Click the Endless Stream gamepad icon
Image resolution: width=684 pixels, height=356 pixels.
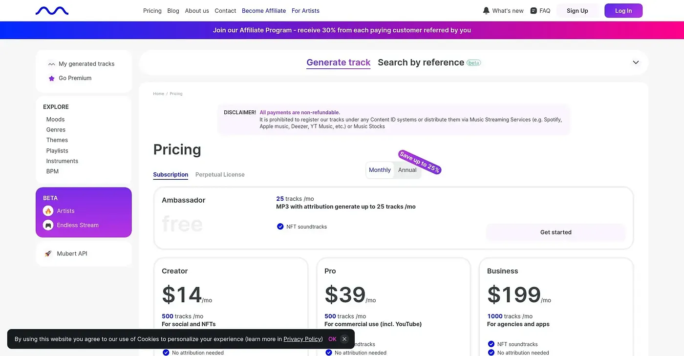point(48,225)
